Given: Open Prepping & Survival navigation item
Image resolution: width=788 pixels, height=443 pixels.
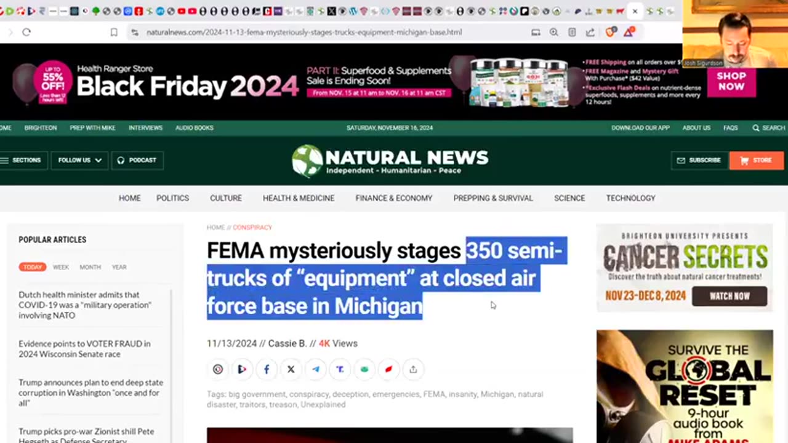Looking at the screenshot, I should 493,198.
